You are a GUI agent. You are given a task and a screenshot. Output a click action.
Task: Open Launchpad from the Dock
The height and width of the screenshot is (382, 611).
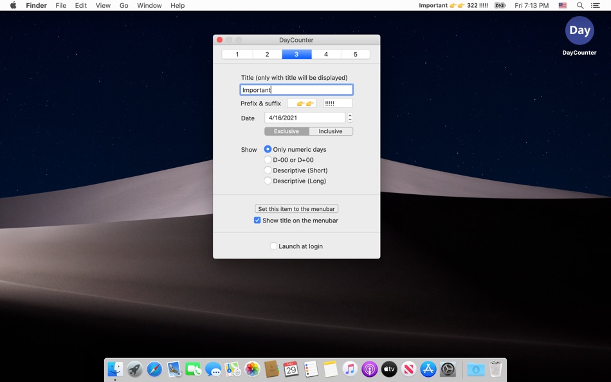[x=135, y=368]
